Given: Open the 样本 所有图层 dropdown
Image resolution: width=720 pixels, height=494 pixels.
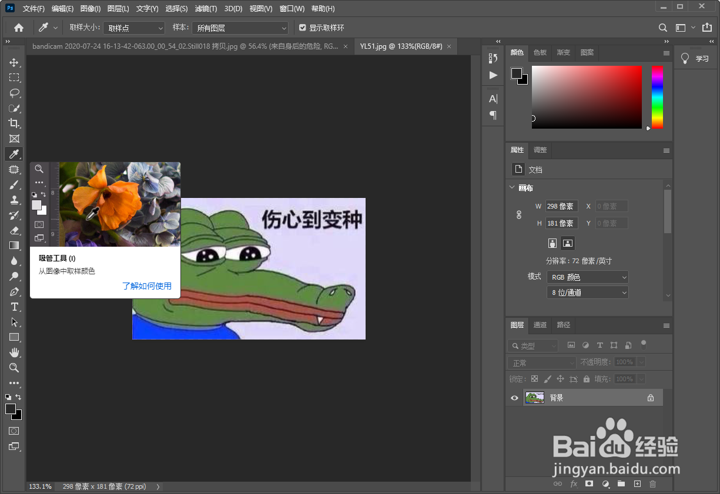Looking at the screenshot, I should coord(240,28).
